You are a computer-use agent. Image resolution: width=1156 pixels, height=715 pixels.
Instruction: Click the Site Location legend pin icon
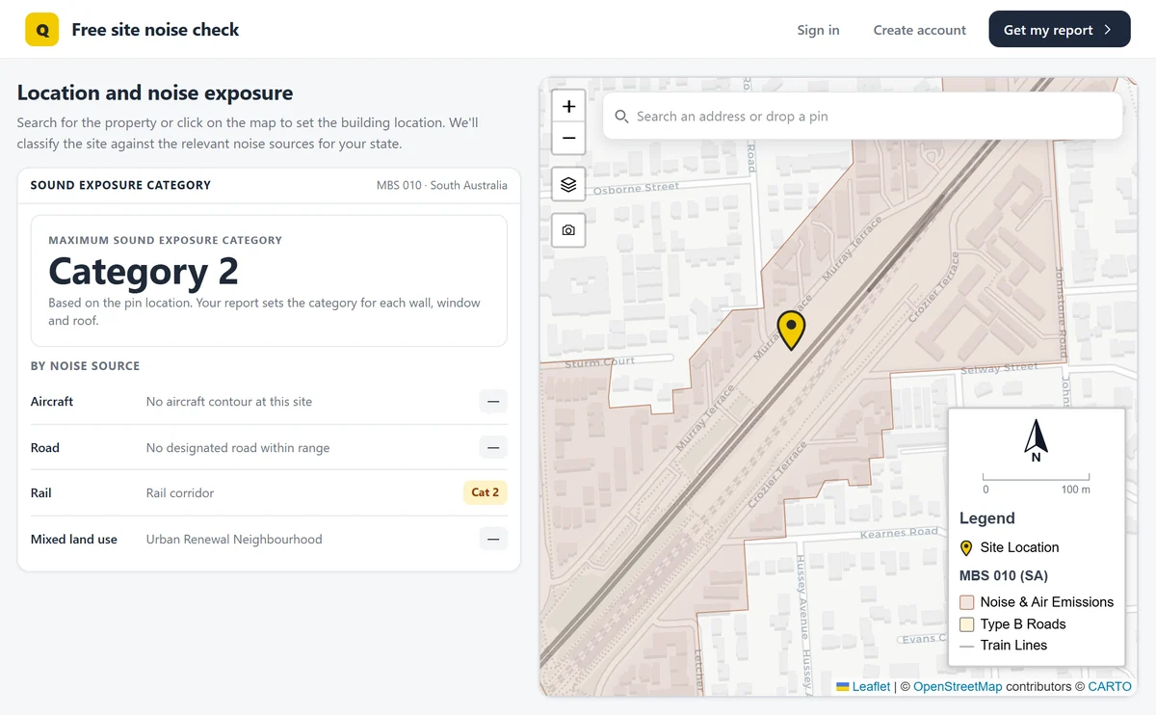[x=966, y=547]
